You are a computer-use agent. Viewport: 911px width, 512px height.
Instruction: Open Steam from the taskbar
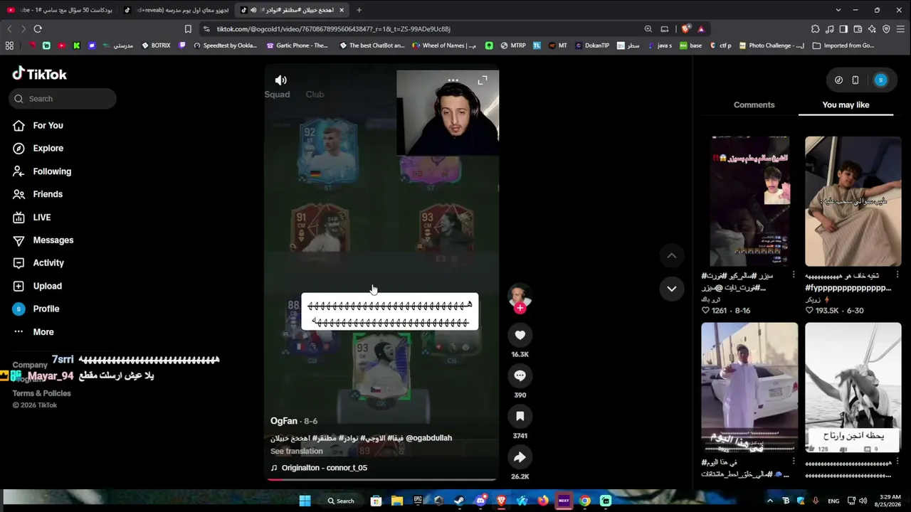[459, 501]
